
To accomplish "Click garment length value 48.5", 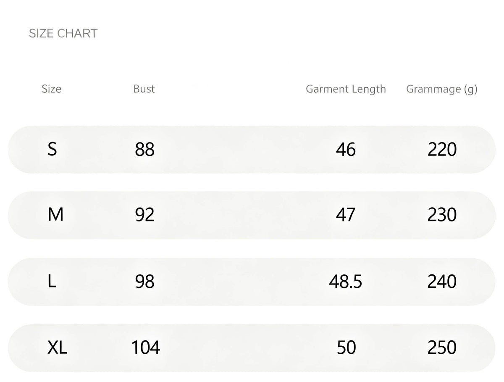I will [x=346, y=282].
